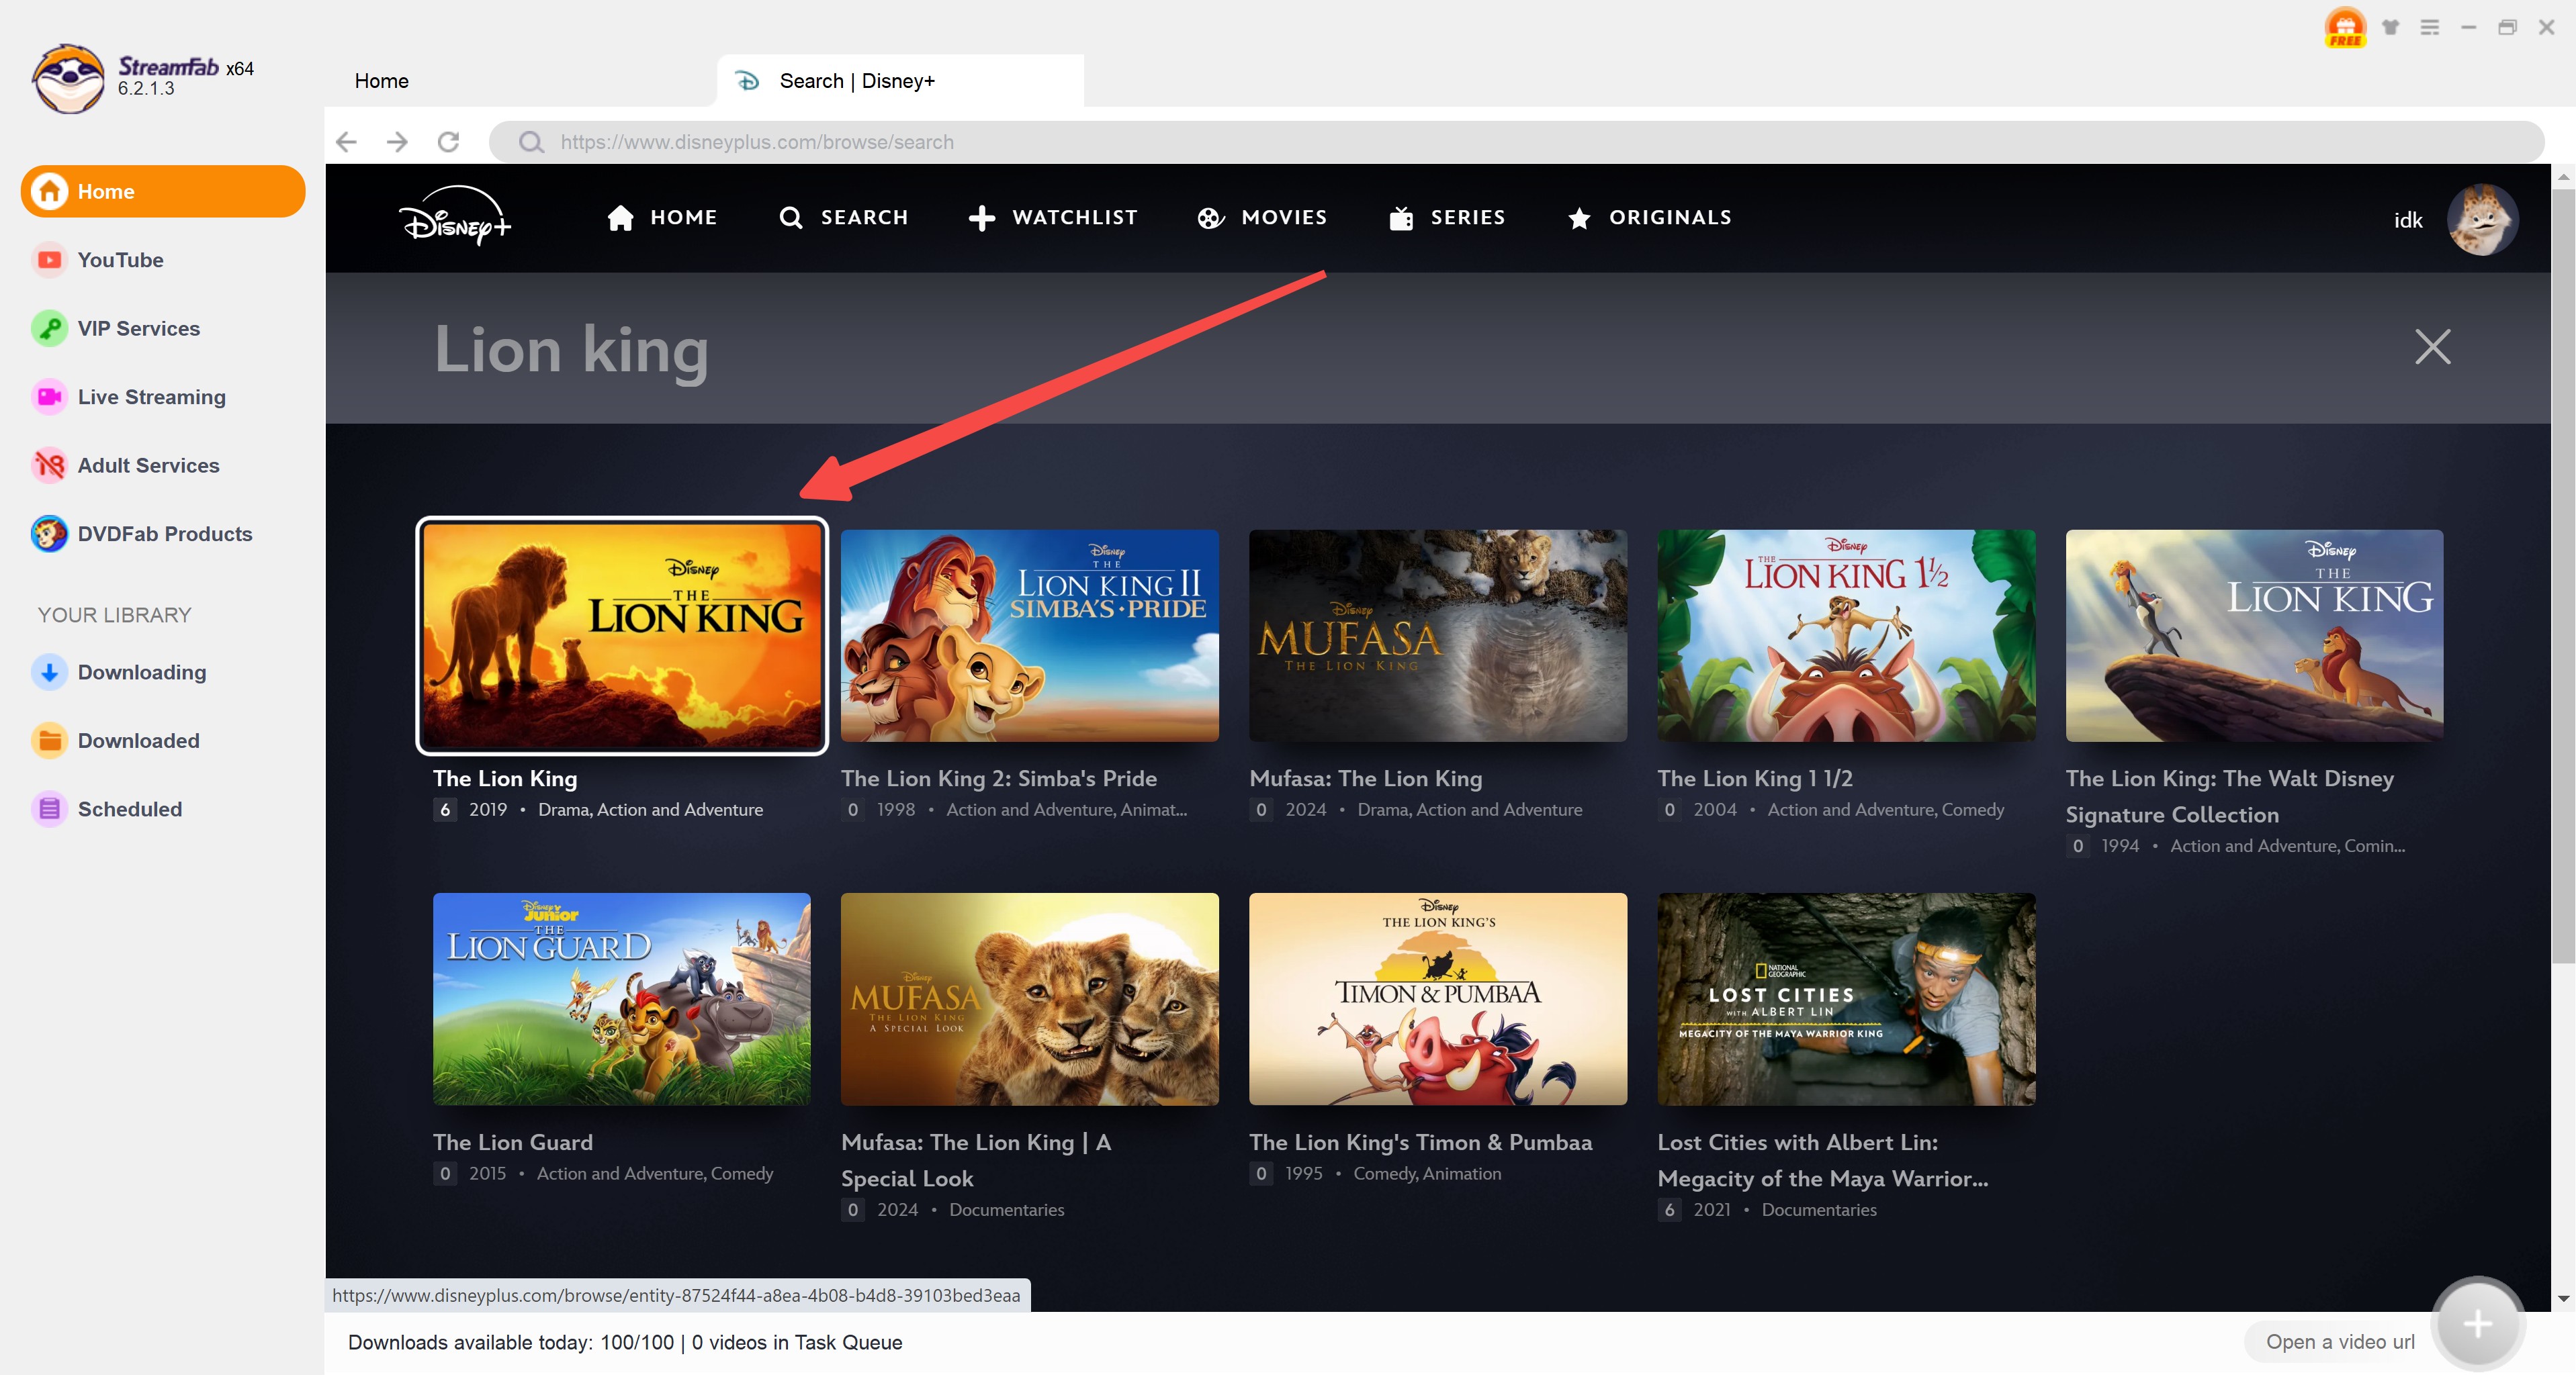The height and width of the screenshot is (1375, 2576).
Task: Click The Lion Guard title text
Action: pos(512,1142)
